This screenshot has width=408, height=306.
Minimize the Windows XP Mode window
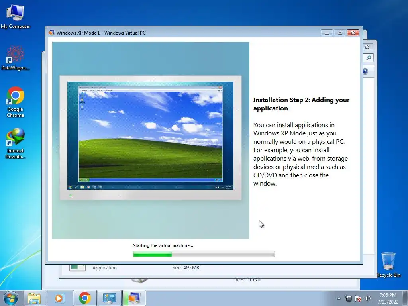(x=327, y=33)
